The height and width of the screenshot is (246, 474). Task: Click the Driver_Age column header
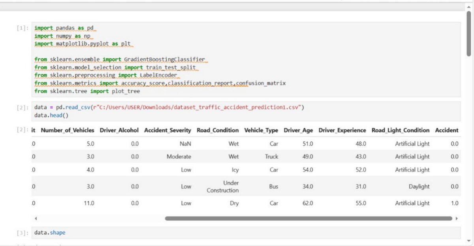coord(298,130)
